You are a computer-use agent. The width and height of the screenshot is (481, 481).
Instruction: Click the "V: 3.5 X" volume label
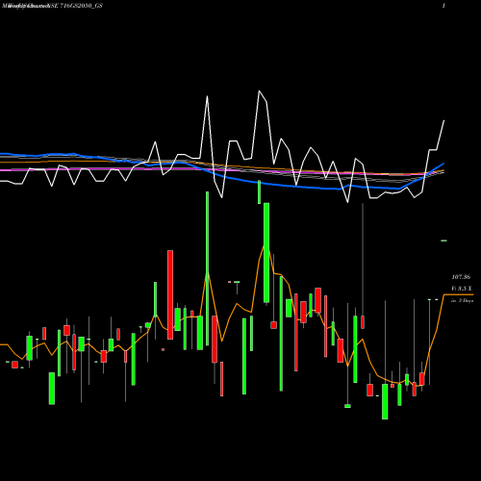(462, 289)
